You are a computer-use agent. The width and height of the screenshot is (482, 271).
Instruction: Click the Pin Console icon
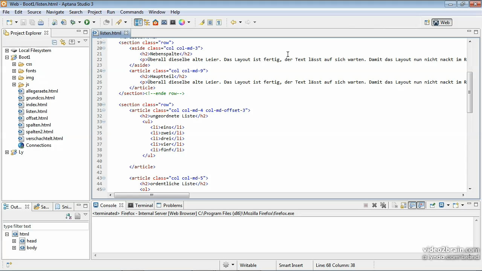tap(432, 205)
